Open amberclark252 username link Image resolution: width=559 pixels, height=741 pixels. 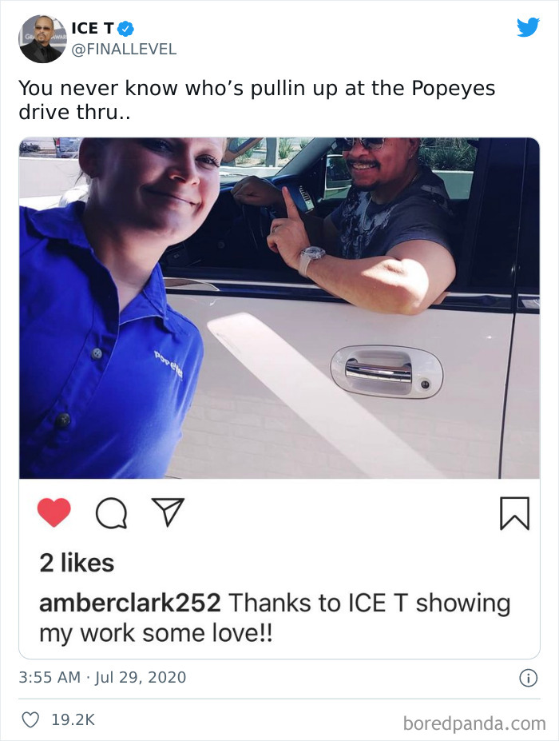pyautogui.click(x=130, y=603)
